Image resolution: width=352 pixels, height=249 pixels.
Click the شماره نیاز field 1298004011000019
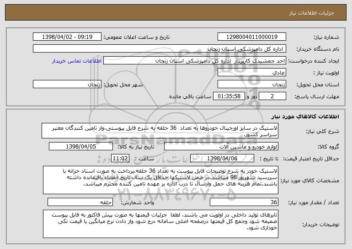tap(251, 37)
